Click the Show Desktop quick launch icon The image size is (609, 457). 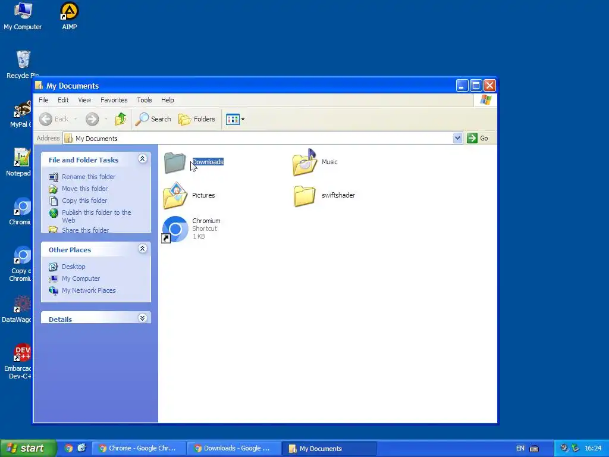tap(81, 448)
